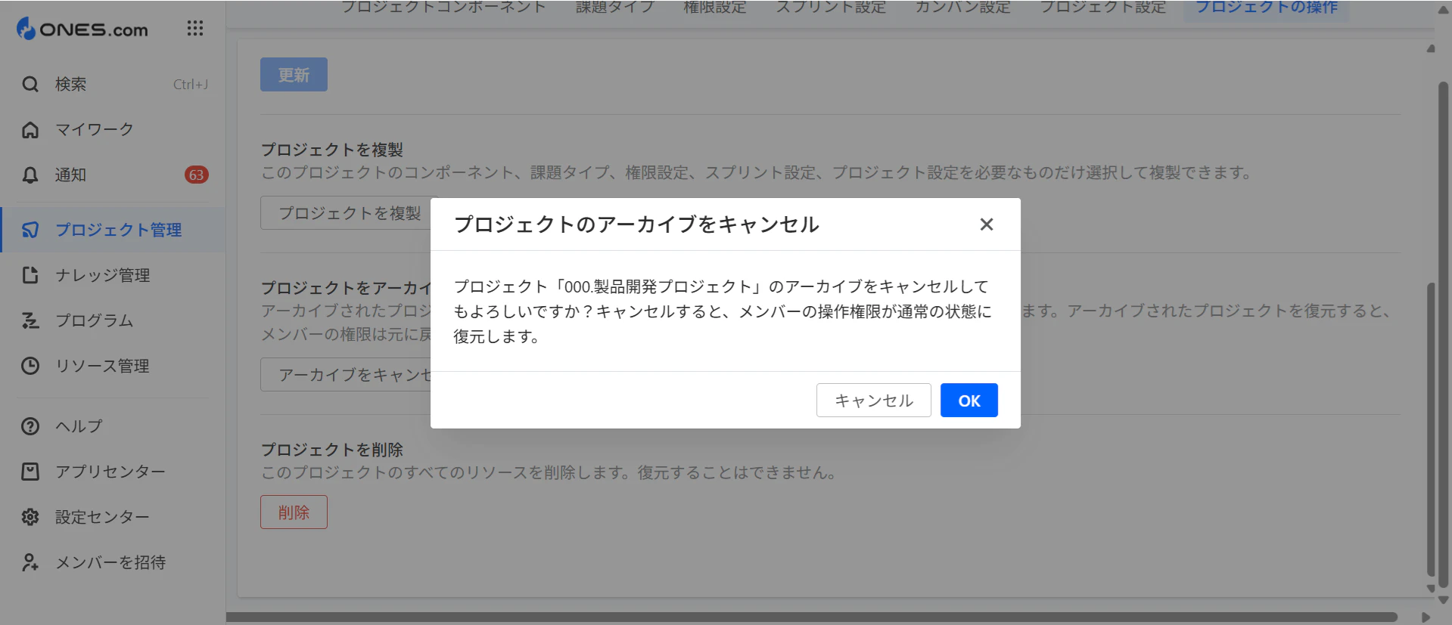Image resolution: width=1452 pixels, height=625 pixels.
Task: Switch to the 課題タイプ tab
Action: coord(614,8)
